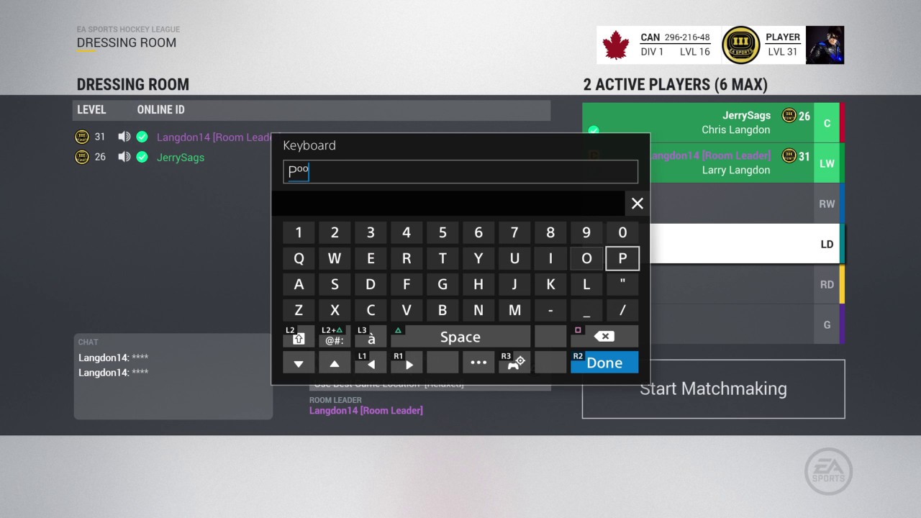Move cursor down with down arrow key

click(299, 363)
